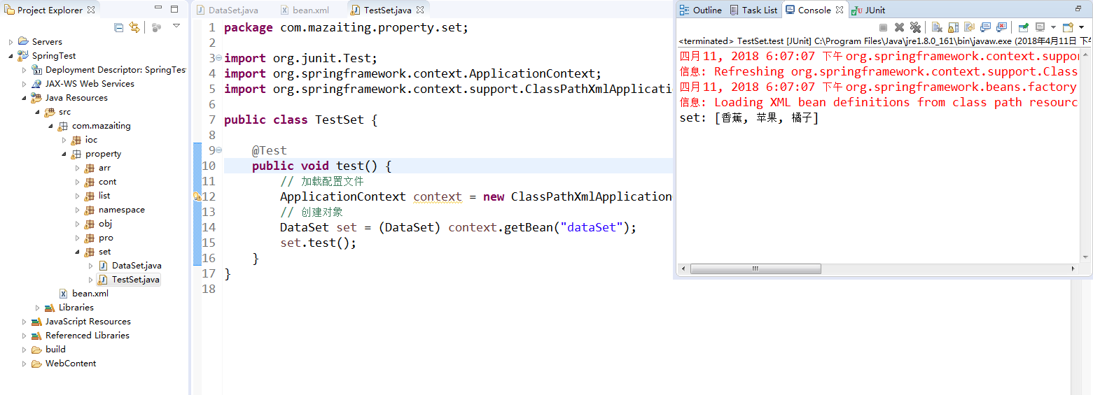
Task: Select the namespace package icon
Action: click(90, 210)
